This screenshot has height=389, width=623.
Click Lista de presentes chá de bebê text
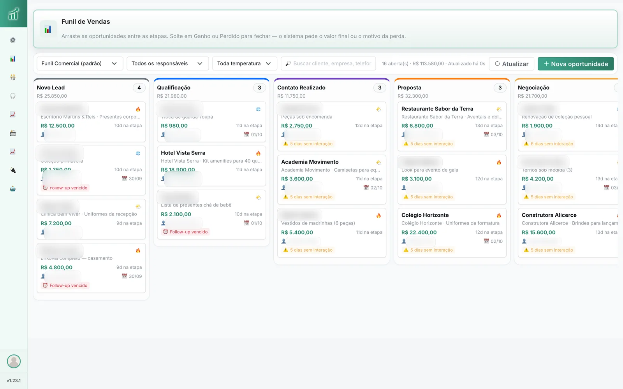coord(196,205)
